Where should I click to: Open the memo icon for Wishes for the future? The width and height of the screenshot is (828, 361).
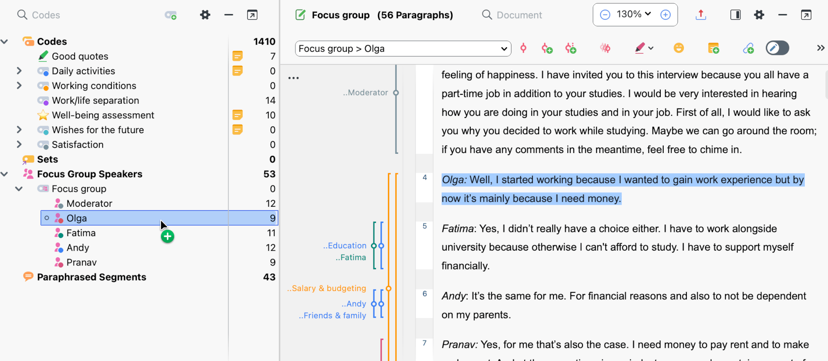(237, 129)
